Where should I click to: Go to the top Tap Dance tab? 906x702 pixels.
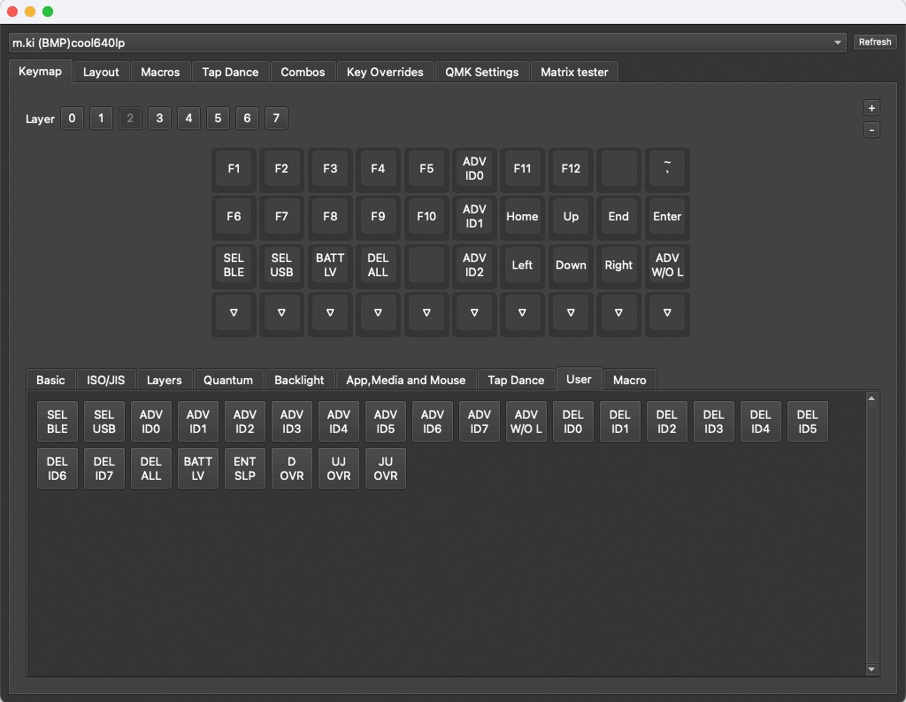[x=230, y=73]
